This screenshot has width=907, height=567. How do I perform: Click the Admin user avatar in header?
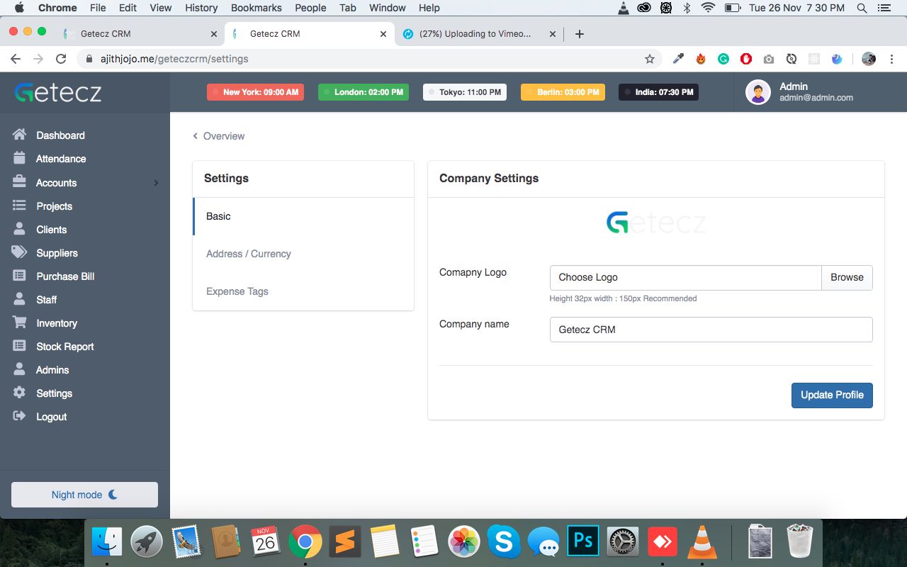pyautogui.click(x=758, y=92)
